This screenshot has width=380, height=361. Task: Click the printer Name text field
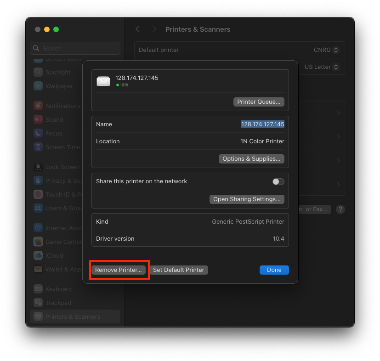click(262, 124)
